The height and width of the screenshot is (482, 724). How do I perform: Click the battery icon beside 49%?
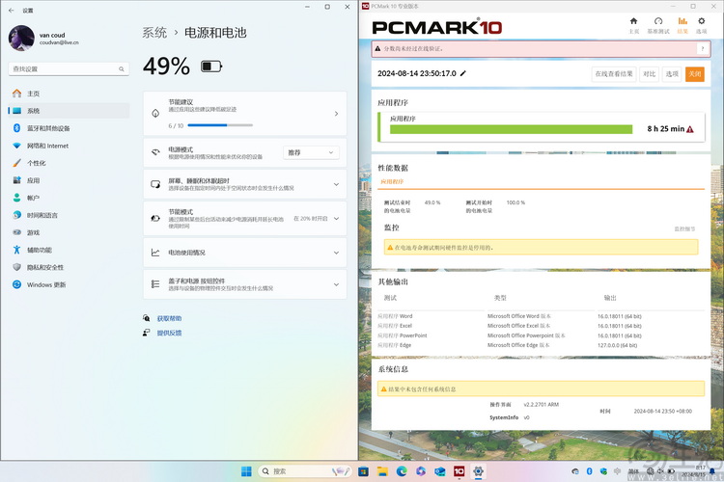(211, 67)
